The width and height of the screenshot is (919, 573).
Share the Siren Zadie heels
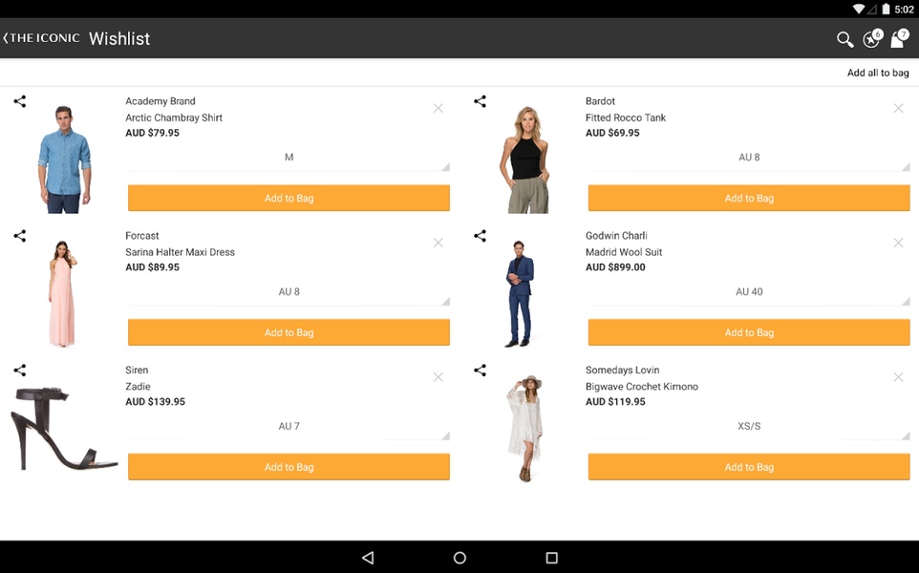(20, 371)
